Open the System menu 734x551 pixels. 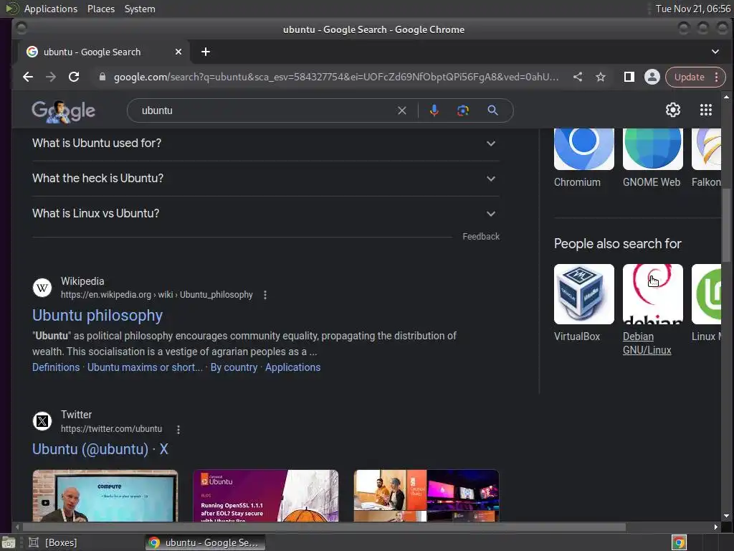(140, 9)
